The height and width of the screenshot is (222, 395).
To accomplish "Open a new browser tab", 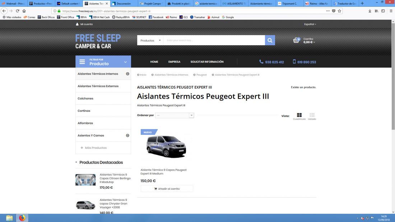I will (362, 3).
